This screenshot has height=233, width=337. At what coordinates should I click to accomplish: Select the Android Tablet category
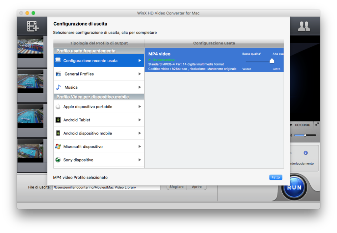(x=99, y=120)
